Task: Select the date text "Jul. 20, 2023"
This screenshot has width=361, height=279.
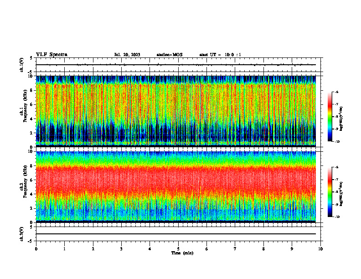Action: (127, 55)
